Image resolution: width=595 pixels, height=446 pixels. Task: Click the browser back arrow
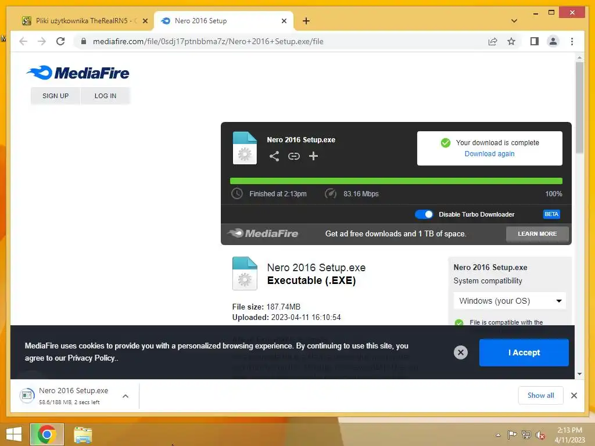[x=23, y=41]
